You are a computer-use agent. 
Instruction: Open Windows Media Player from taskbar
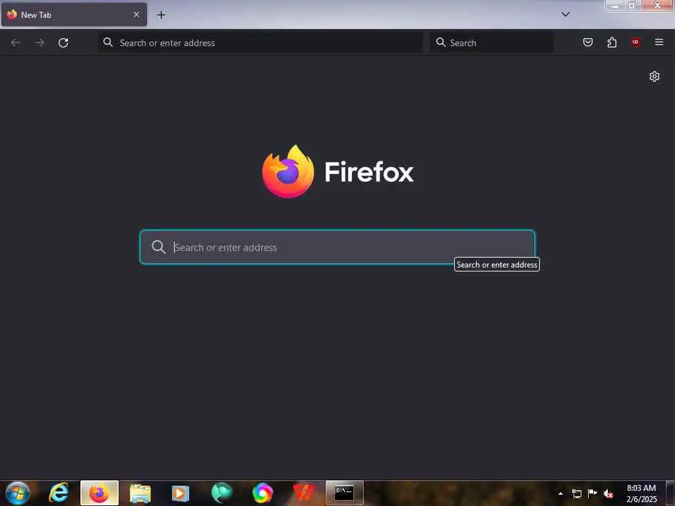pos(181,493)
